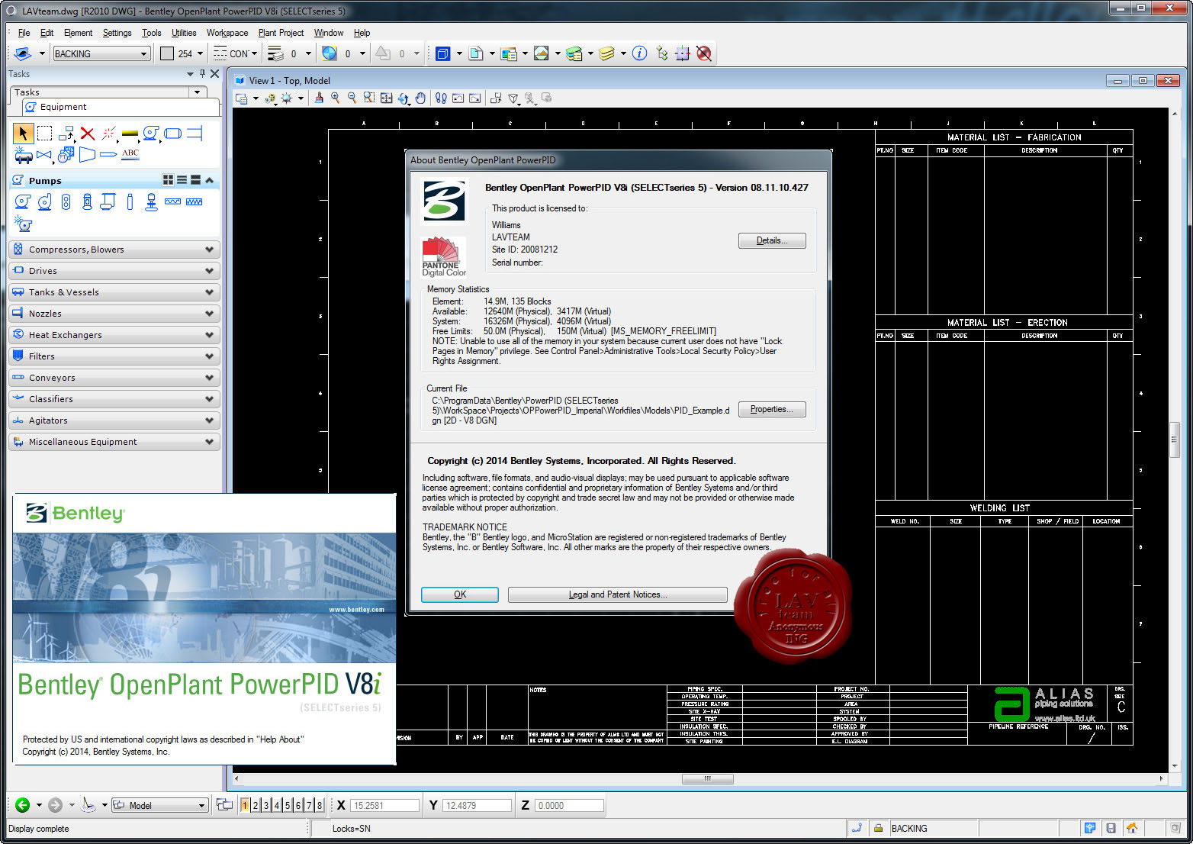Viewport: 1193px width, 844px height.
Task: Click the blue 3D box Models icon
Action: 443,53
